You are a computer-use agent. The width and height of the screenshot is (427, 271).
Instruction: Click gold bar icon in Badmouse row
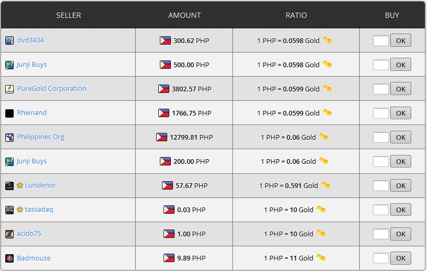pyautogui.click(x=321, y=258)
